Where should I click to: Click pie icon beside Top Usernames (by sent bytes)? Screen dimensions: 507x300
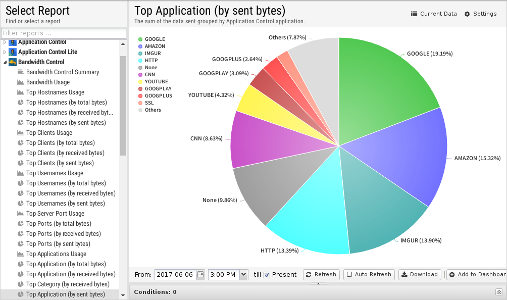tap(20, 204)
